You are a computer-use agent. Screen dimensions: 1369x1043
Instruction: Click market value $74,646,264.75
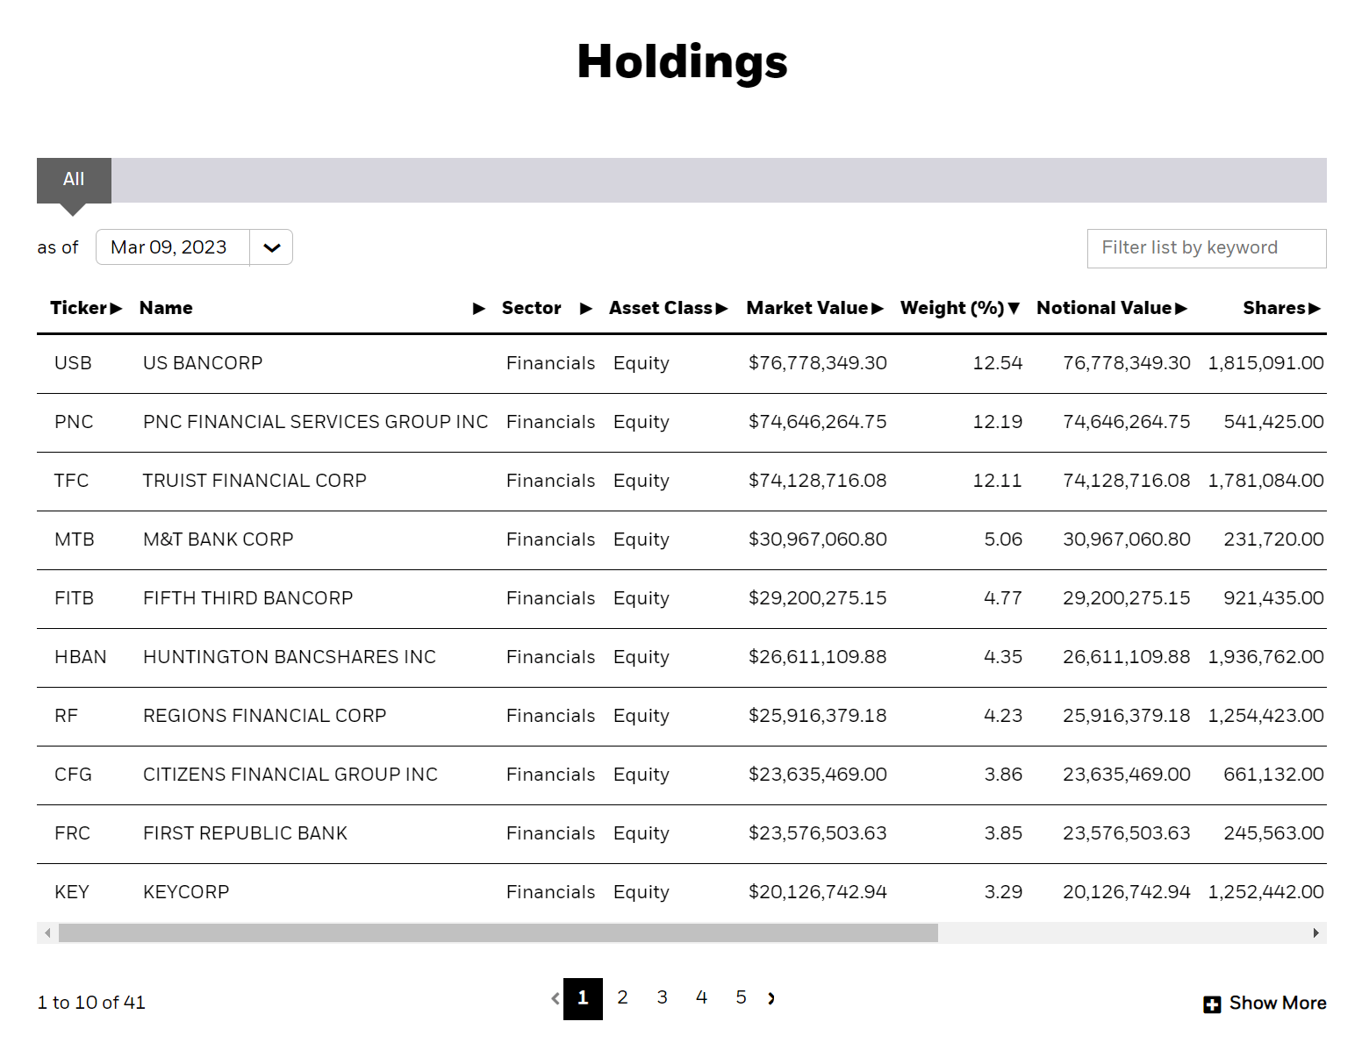point(818,422)
